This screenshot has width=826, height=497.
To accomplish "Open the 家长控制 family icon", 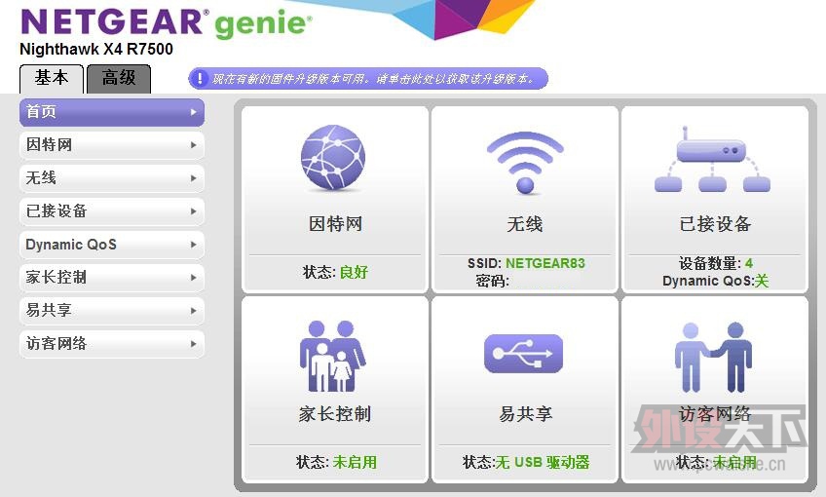I will [x=333, y=357].
